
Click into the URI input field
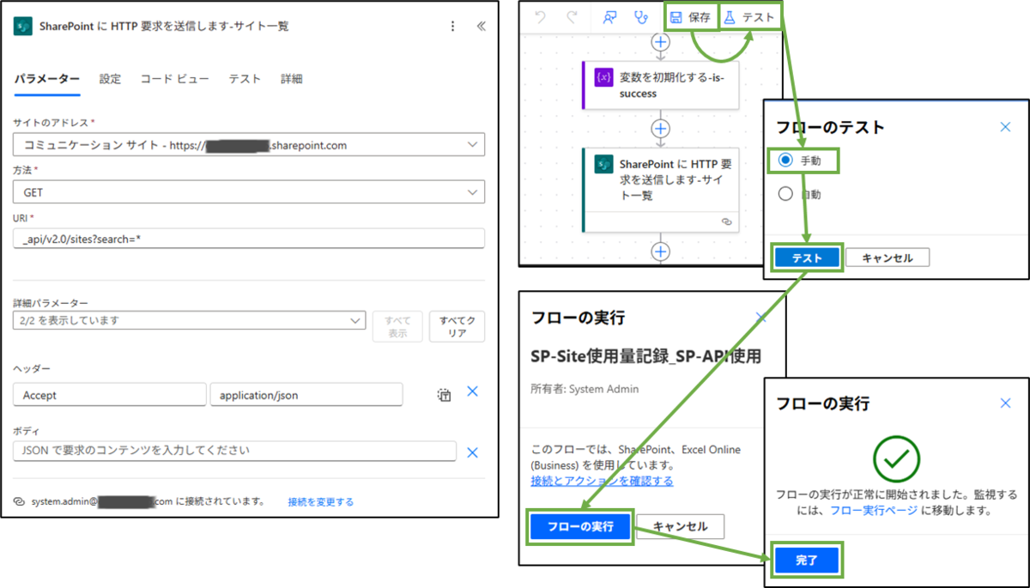tap(249, 239)
